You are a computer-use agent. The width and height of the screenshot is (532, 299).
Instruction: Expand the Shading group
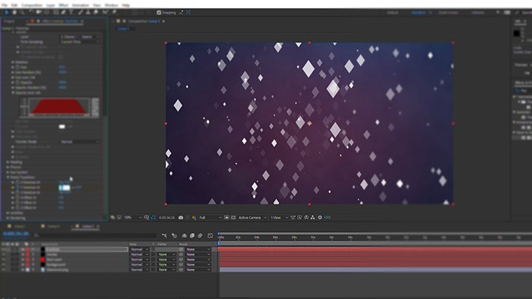click(8, 162)
